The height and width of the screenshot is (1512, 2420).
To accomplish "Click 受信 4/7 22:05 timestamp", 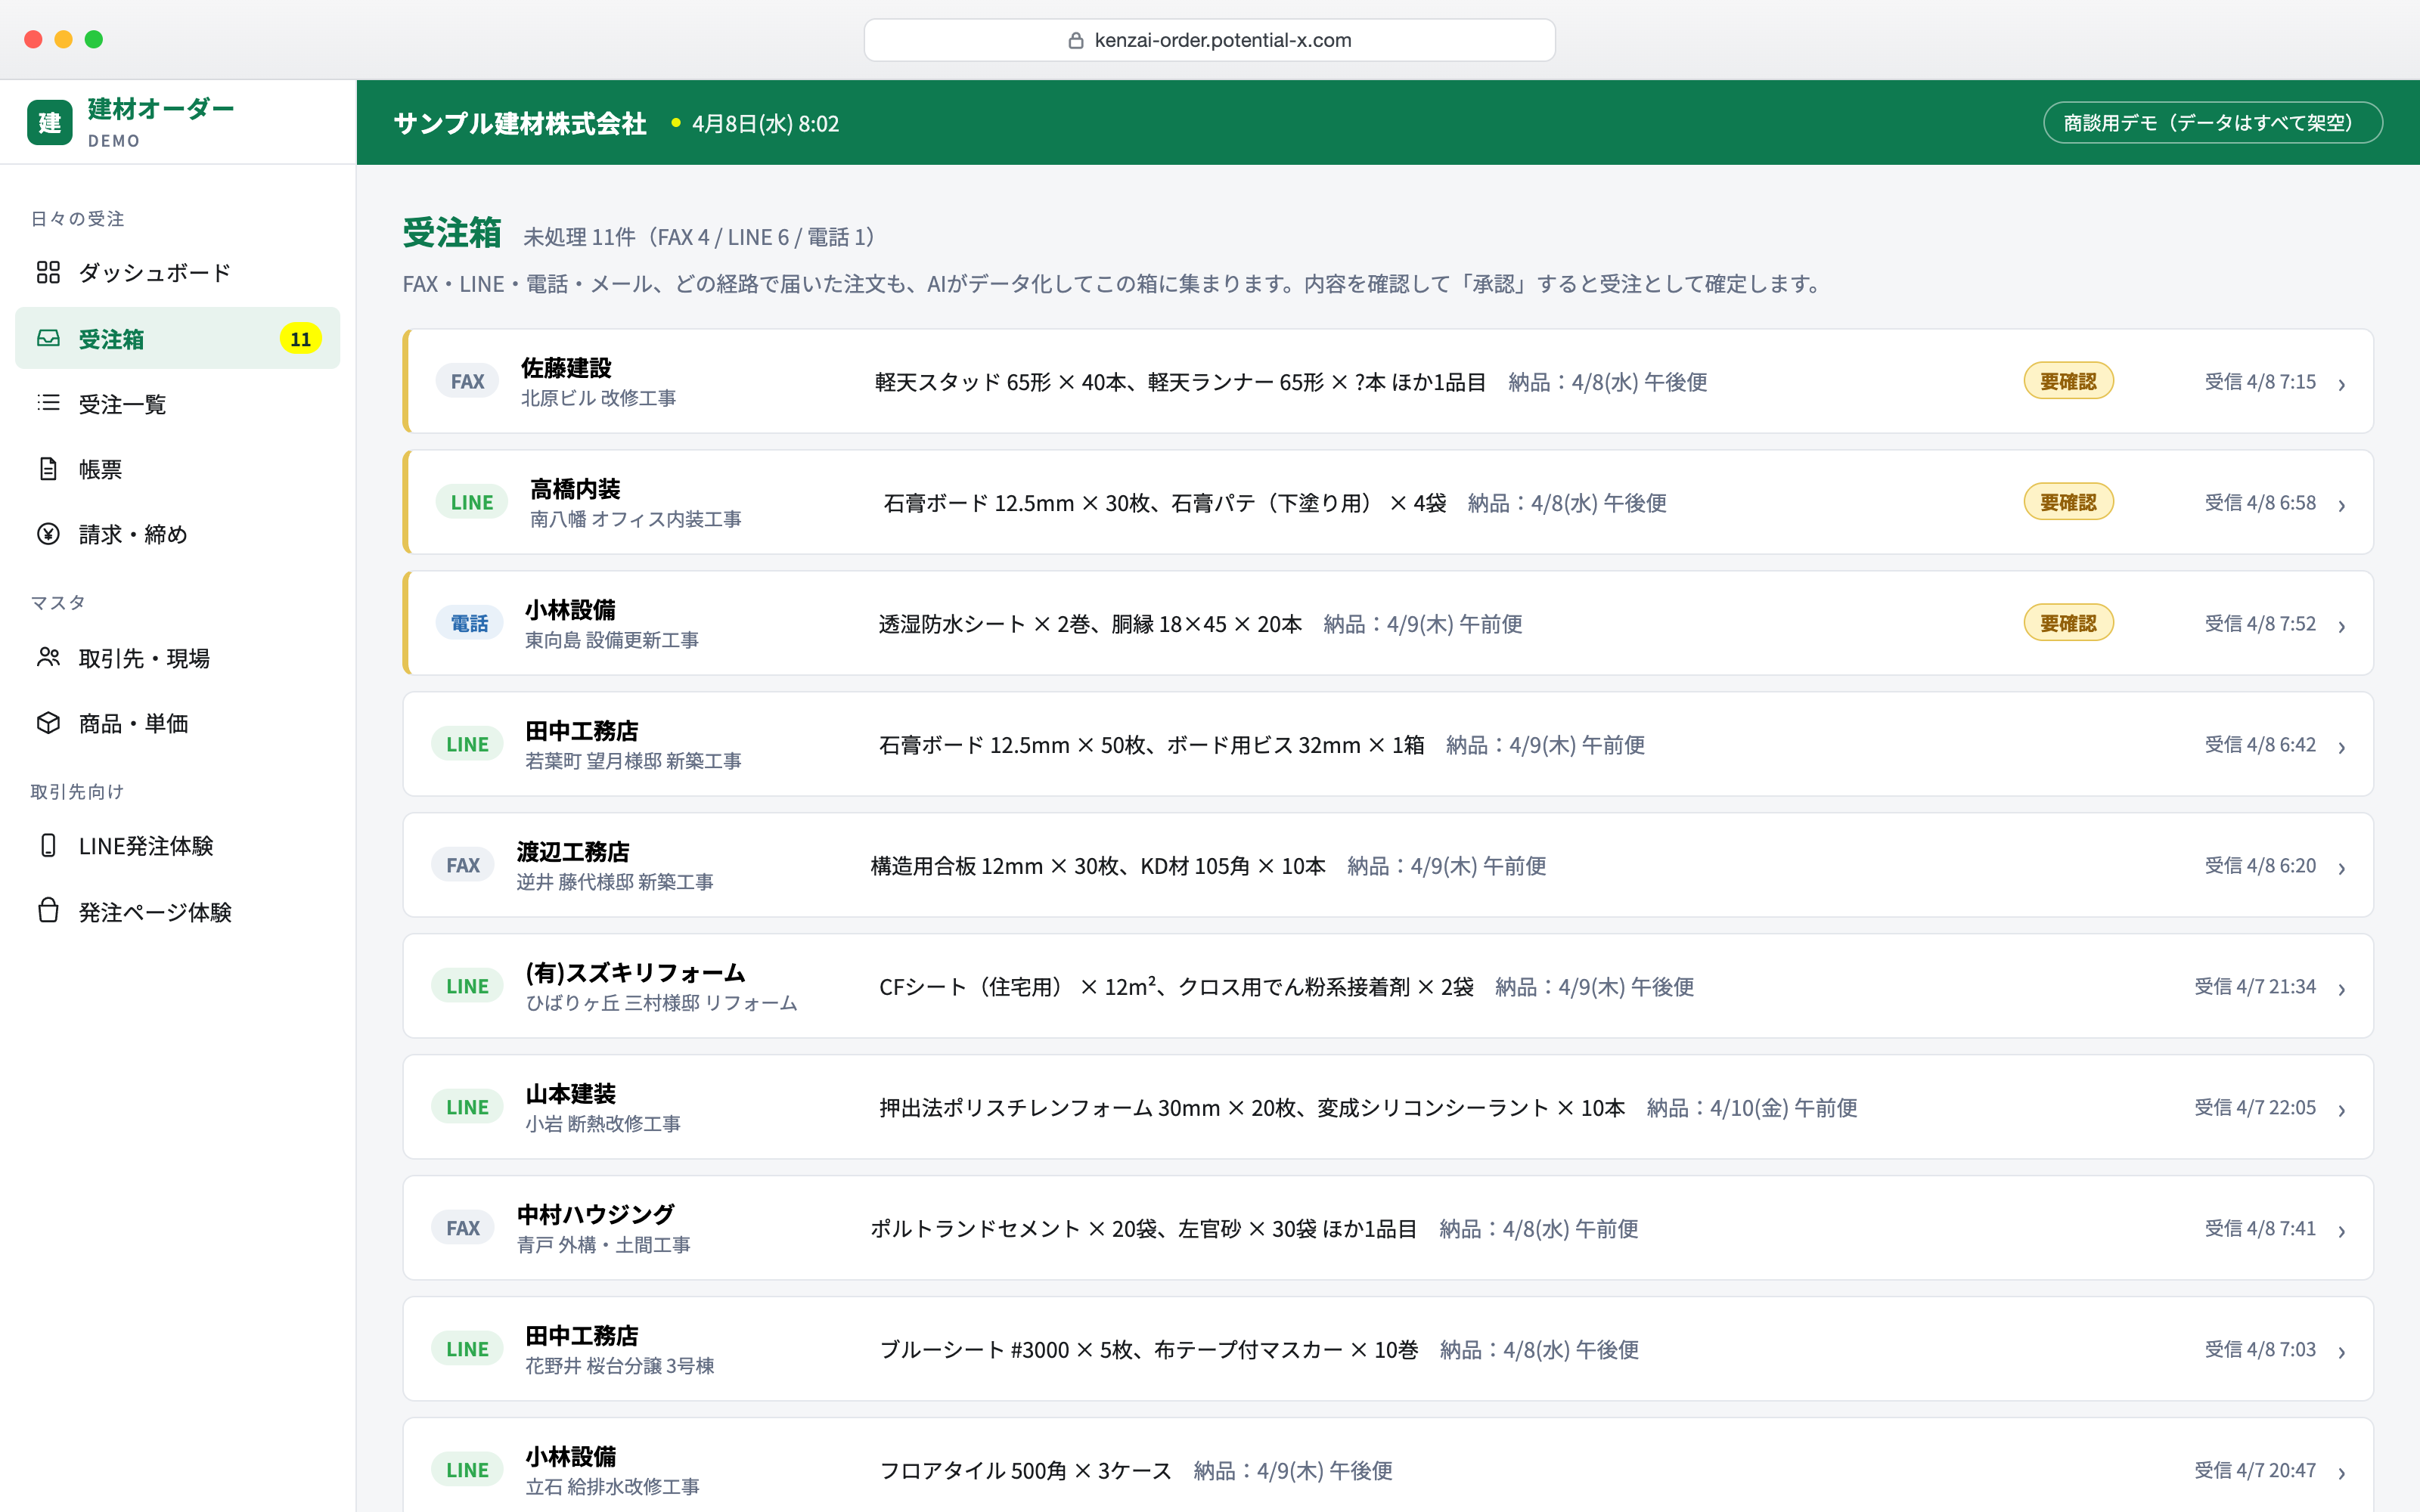I will [x=2255, y=1107].
